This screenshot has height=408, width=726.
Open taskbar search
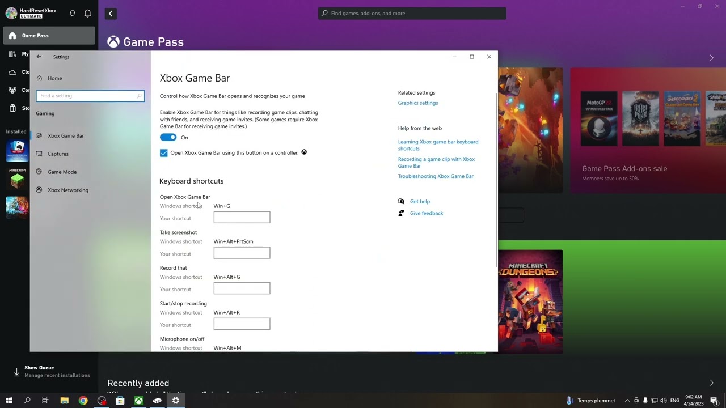[27, 401]
